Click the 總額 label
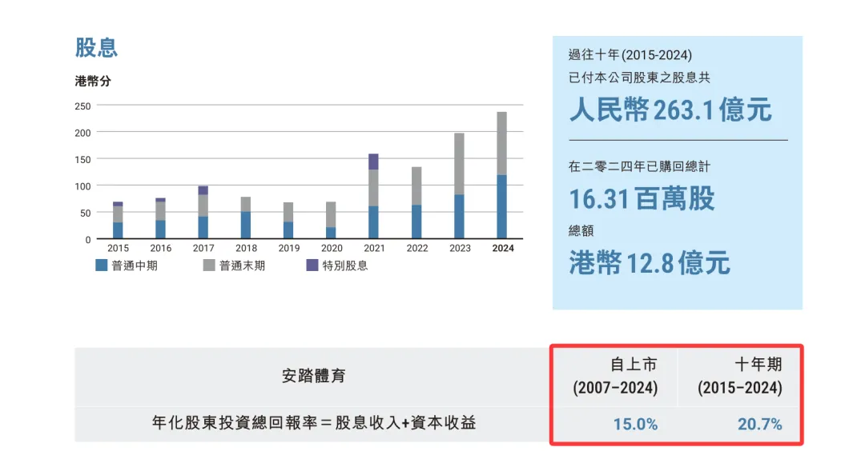The width and height of the screenshot is (865, 475). 581,231
